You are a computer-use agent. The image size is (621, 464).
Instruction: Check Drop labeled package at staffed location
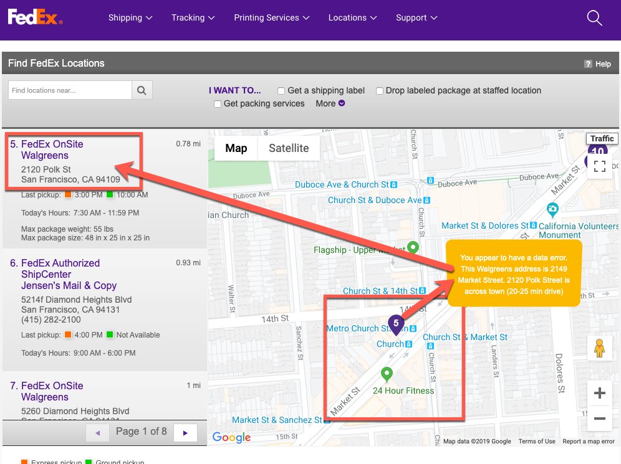tap(380, 91)
